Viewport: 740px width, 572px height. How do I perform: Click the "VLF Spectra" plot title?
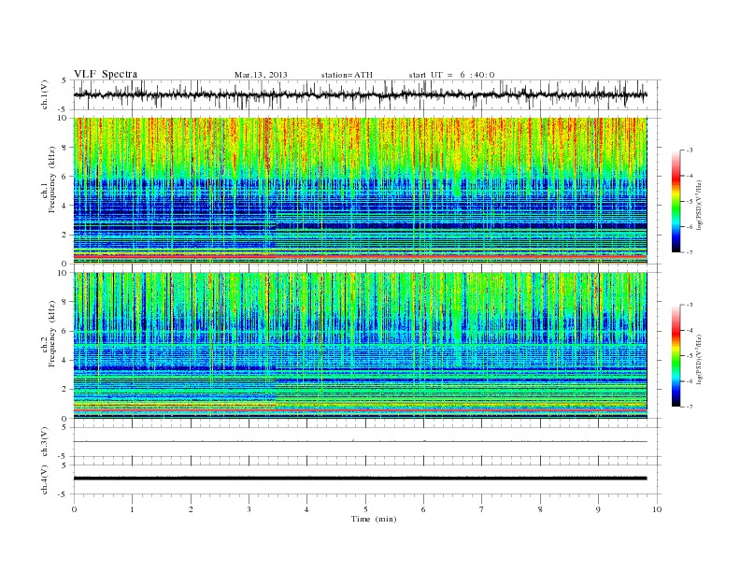pos(106,74)
